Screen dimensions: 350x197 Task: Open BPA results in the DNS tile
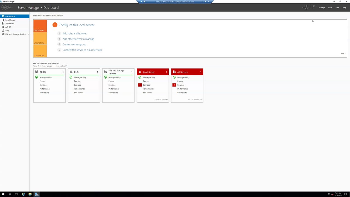(79, 93)
